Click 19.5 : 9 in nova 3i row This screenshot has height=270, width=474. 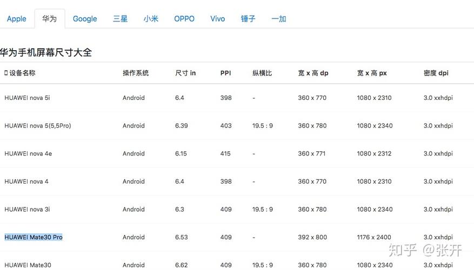coord(263,210)
